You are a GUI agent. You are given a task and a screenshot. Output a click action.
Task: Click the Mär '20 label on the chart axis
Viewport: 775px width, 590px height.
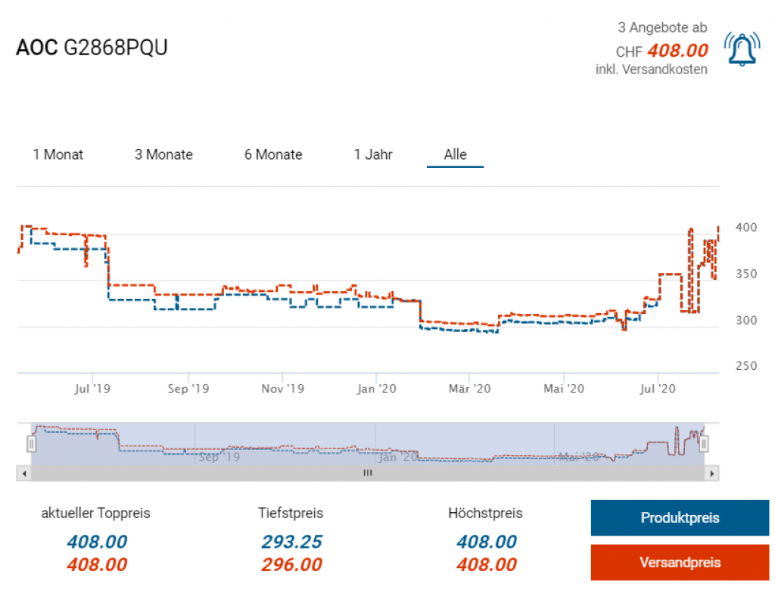[469, 389]
